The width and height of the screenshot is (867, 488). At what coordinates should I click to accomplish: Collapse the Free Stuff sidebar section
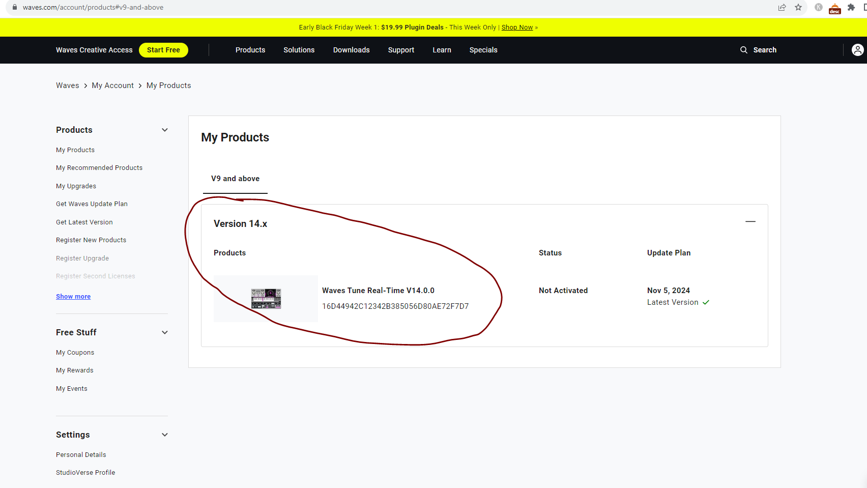[x=165, y=332]
